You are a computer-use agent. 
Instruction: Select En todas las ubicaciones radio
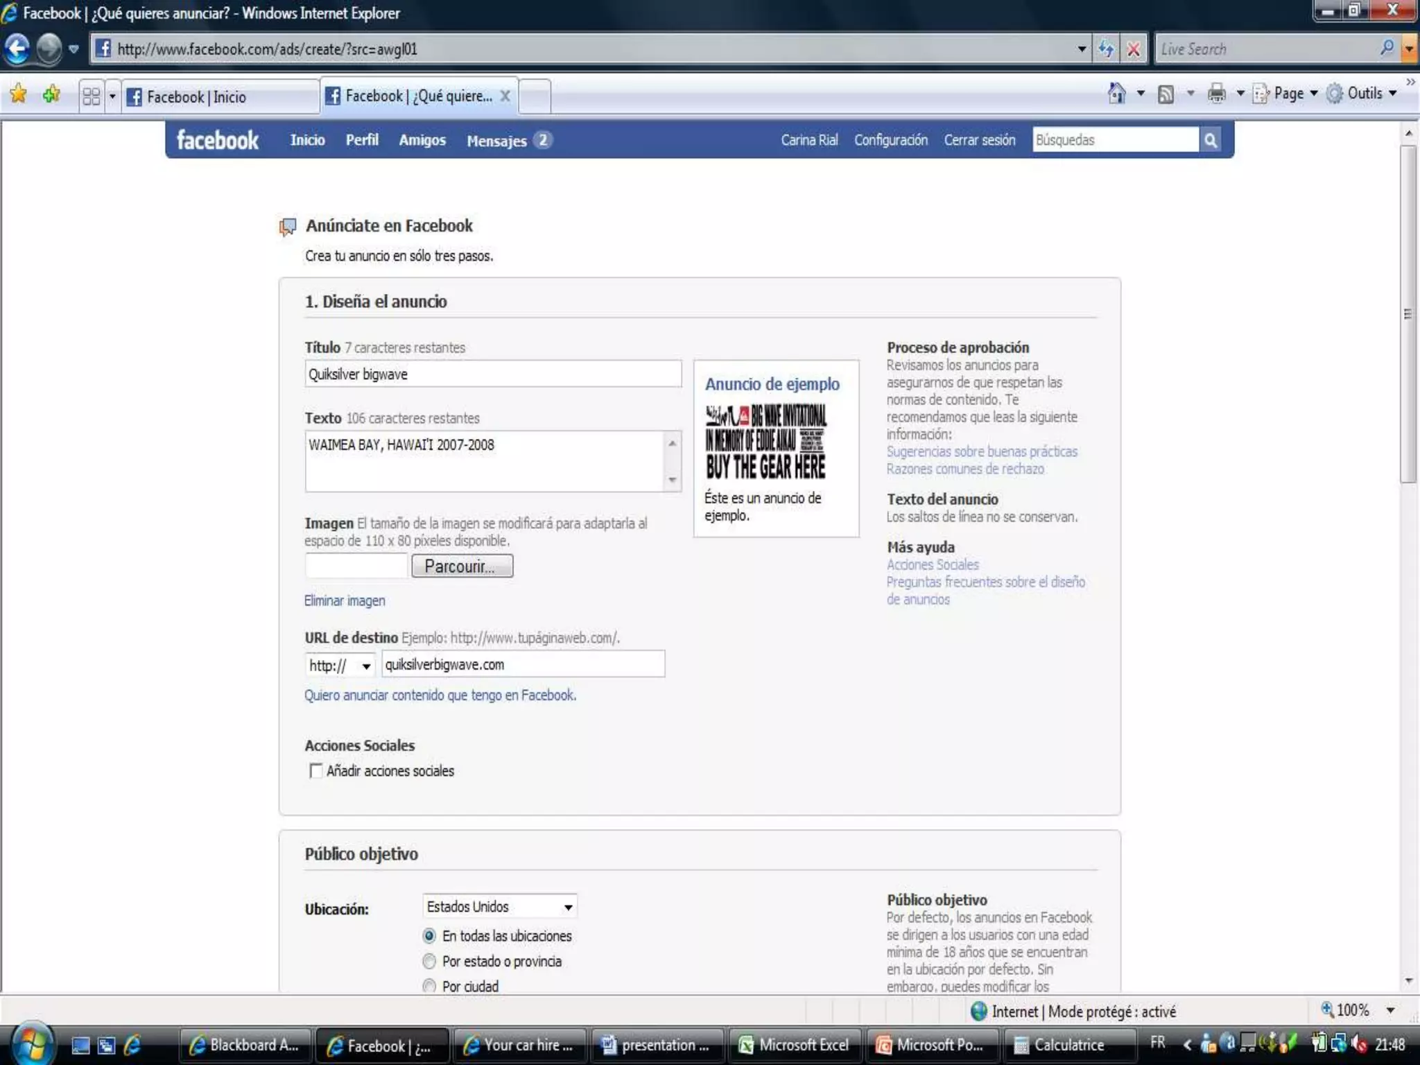tap(429, 936)
